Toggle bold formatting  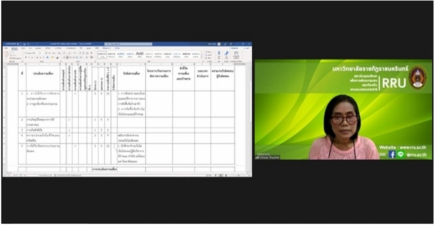(26, 57)
